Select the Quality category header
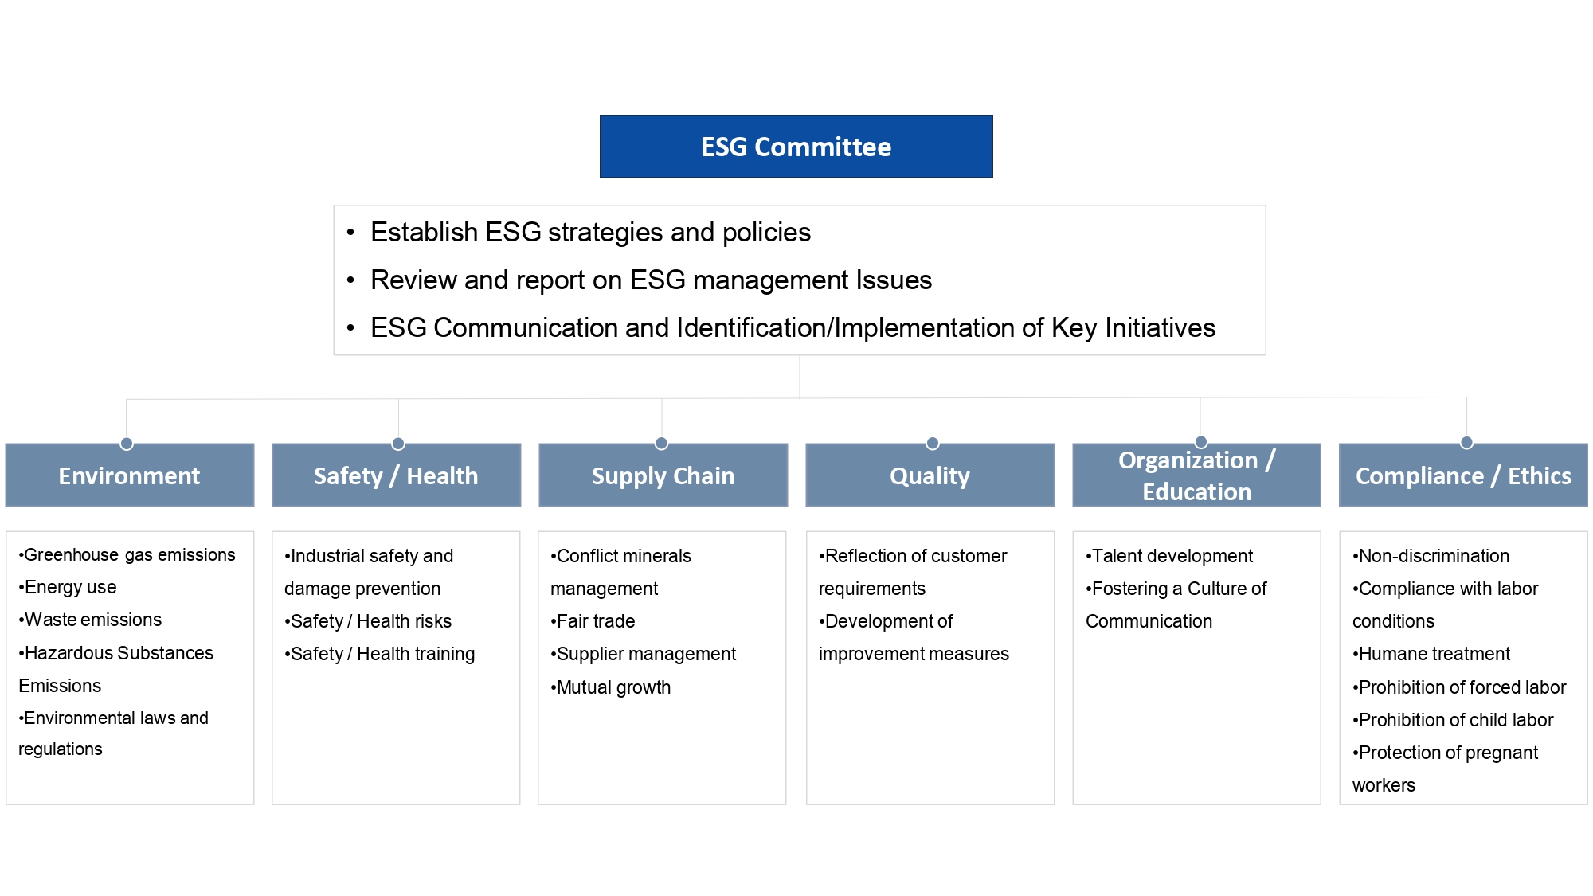Screen dimensions: 1593x896 [930, 475]
